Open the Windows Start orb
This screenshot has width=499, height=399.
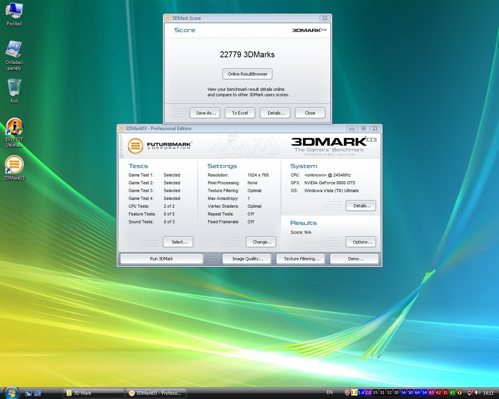[x=11, y=392]
